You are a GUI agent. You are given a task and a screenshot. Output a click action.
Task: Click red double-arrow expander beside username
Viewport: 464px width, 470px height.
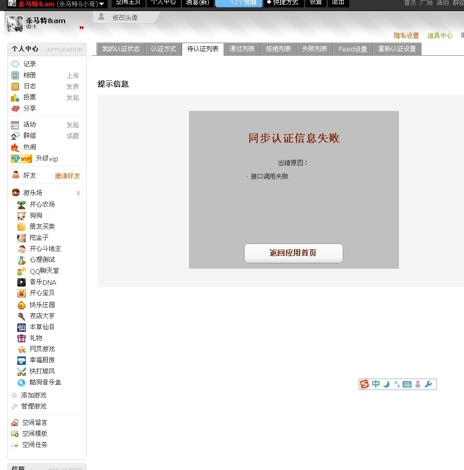82,27
